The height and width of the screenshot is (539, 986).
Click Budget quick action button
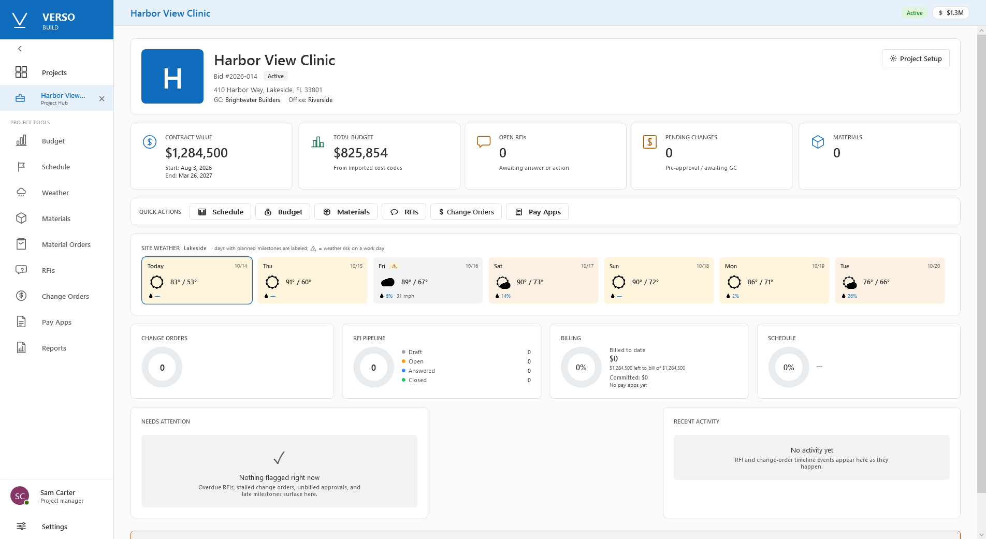click(x=283, y=212)
